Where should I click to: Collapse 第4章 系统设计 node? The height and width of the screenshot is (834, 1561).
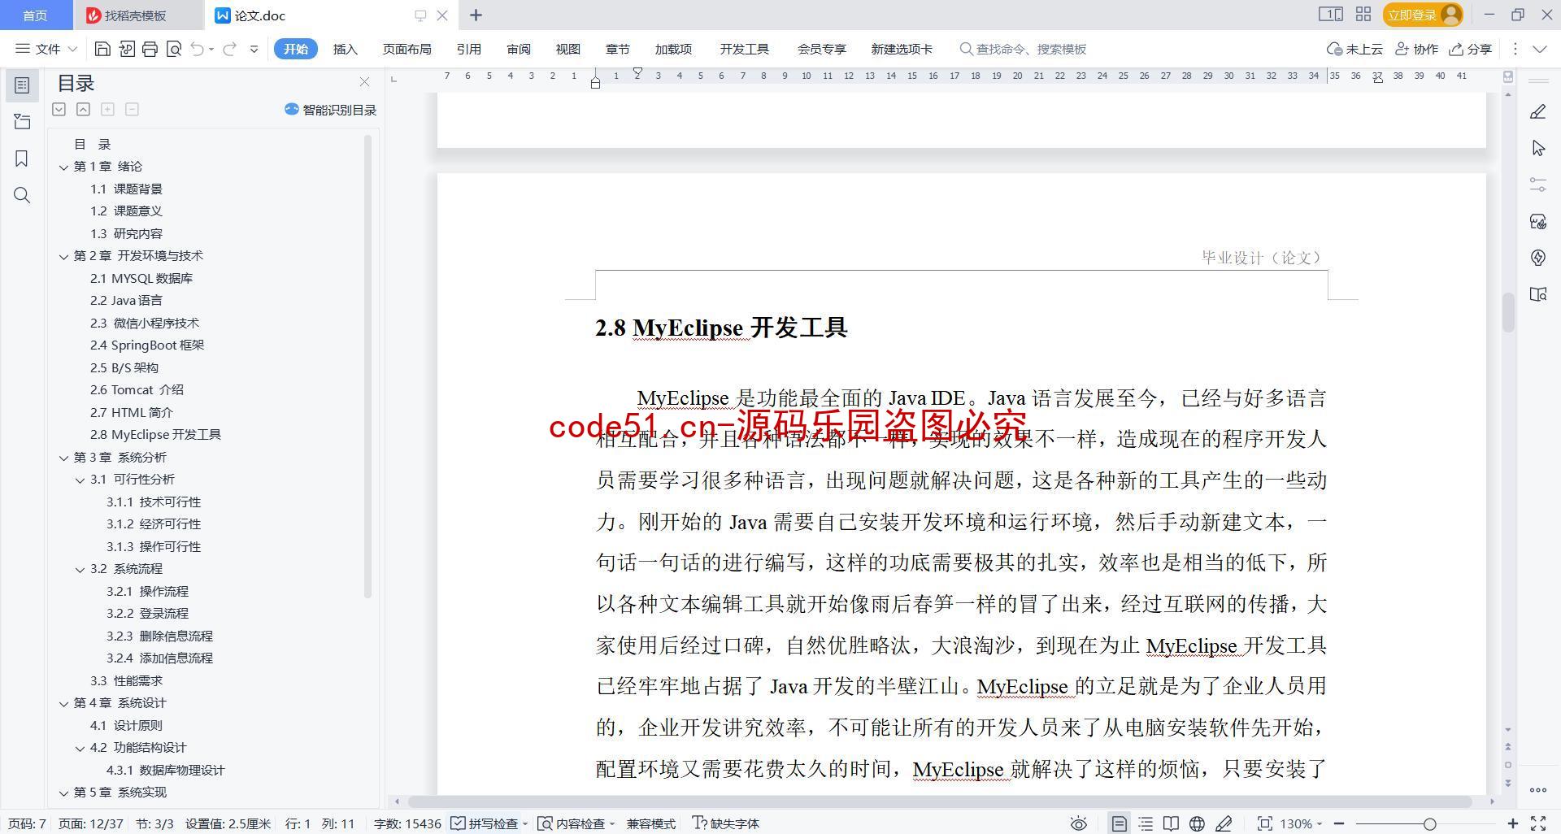click(x=63, y=703)
